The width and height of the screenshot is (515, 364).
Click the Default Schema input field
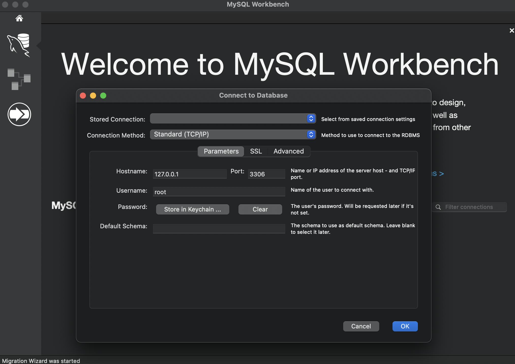coord(219,229)
